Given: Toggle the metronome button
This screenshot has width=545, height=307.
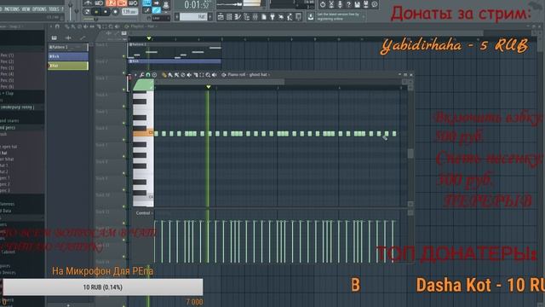Looking at the screenshot, I should [88, 3].
